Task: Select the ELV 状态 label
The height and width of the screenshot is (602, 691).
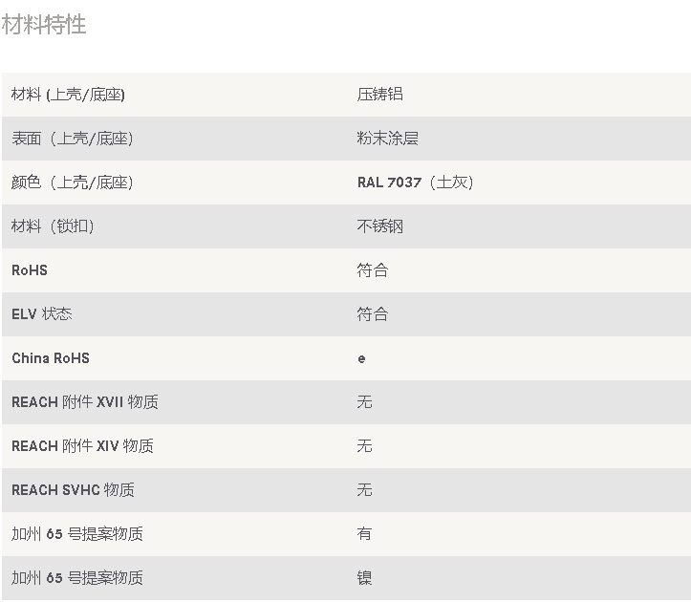Action: click(x=41, y=314)
